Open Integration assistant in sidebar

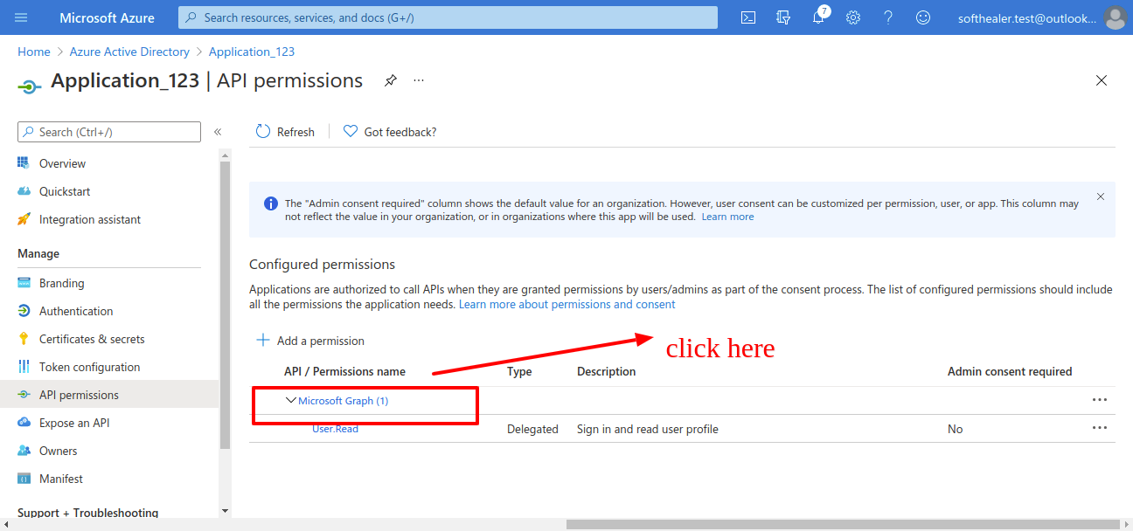(x=90, y=219)
